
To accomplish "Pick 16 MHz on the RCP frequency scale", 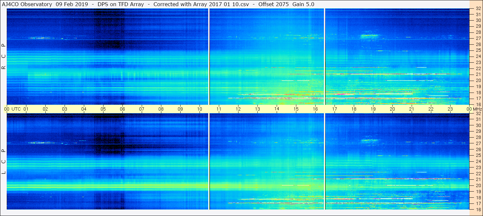I will pos(478,104).
